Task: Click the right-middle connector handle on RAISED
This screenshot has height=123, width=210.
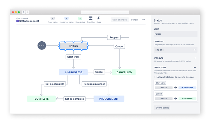Action: 88,46
